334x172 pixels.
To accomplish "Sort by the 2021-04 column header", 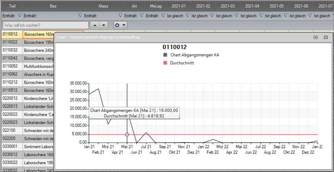I will click(252, 6).
